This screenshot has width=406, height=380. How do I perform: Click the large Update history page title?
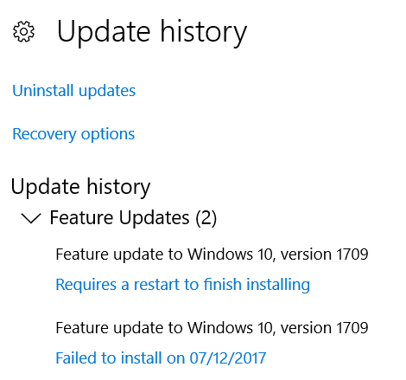click(152, 32)
